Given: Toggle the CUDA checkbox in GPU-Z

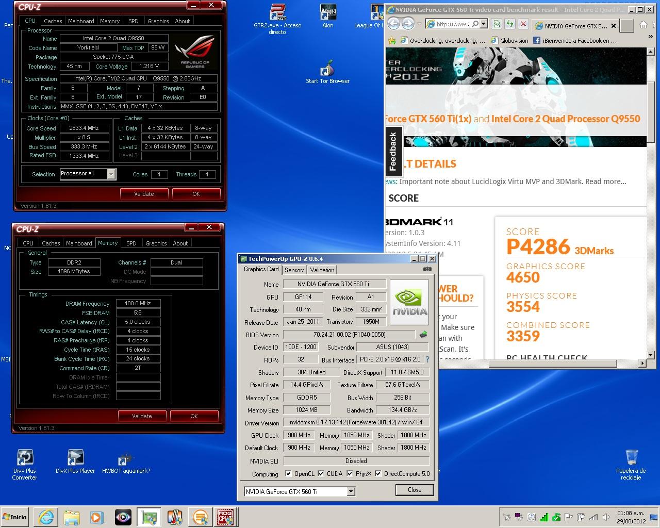Looking at the screenshot, I should tap(321, 473).
